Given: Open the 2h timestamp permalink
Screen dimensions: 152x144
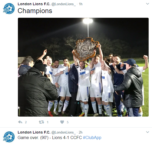Looking at the screenshot, I should 81,133.
